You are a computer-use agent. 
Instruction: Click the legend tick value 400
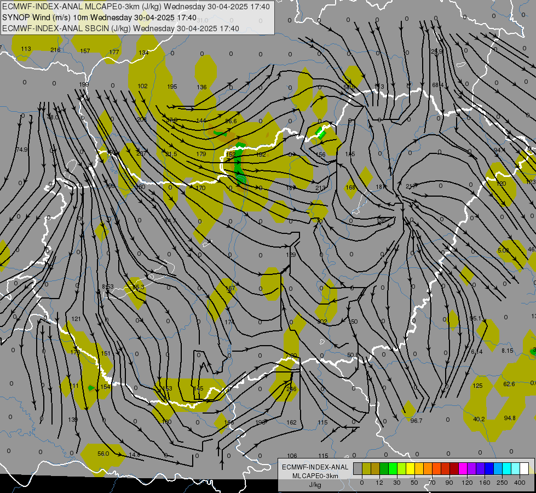click(x=520, y=483)
